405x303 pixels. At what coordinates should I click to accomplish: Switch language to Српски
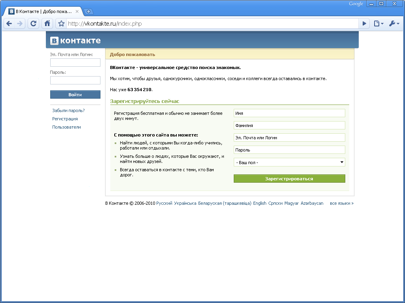(x=275, y=203)
